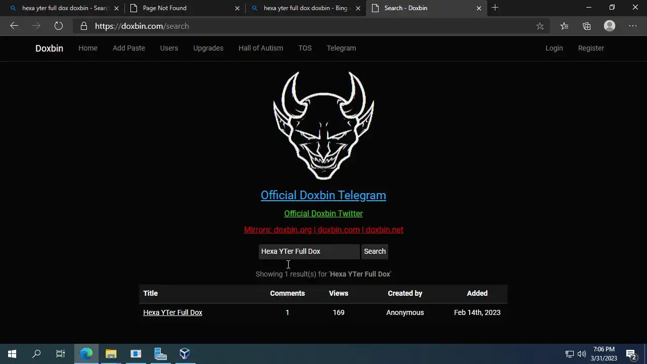Open the Windows Start menu

[12, 354]
